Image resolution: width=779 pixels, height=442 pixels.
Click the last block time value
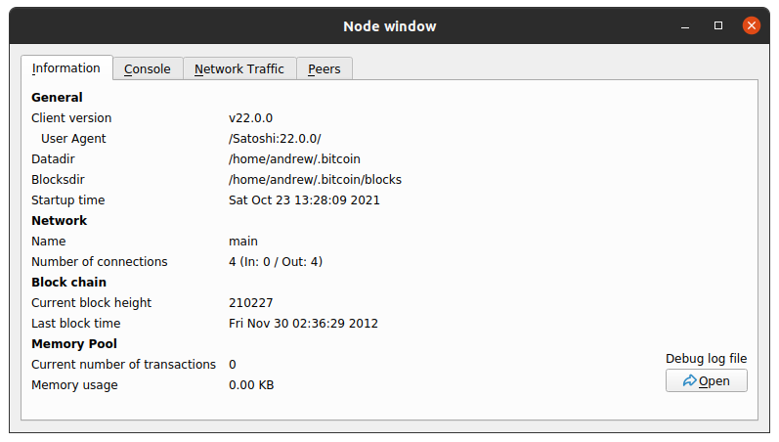coord(303,324)
